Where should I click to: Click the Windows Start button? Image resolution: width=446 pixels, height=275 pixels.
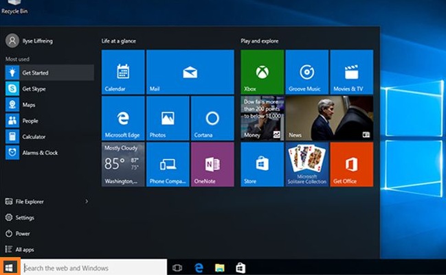click(10, 267)
